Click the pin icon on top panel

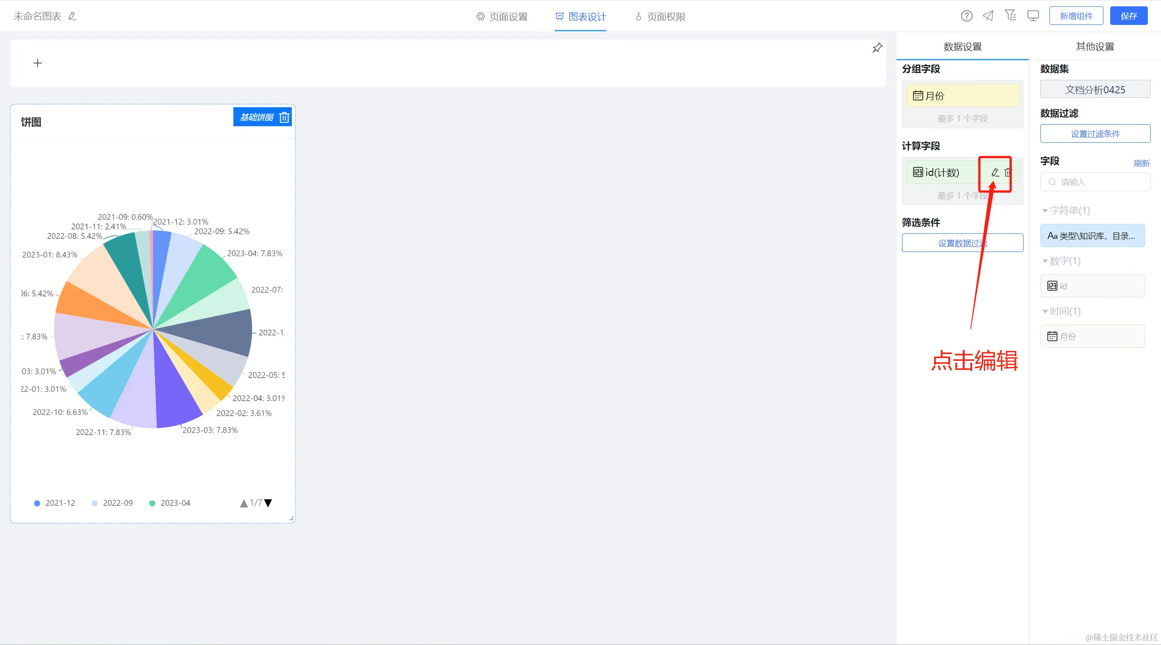click(x=877, y=48)
